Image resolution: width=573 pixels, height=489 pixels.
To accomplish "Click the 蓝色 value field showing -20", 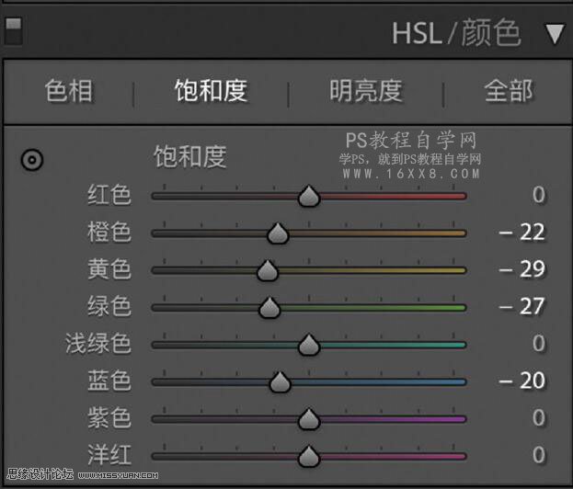I will click(x=522, y=381).
